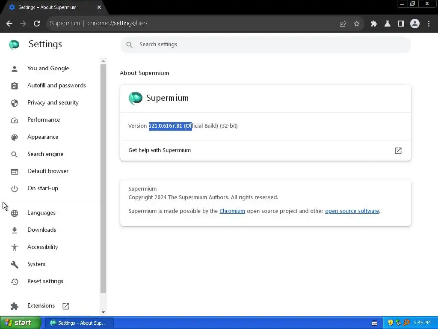Click the power icon beside On start-up
Screen dimensions: 438x329
coord(15,189)
